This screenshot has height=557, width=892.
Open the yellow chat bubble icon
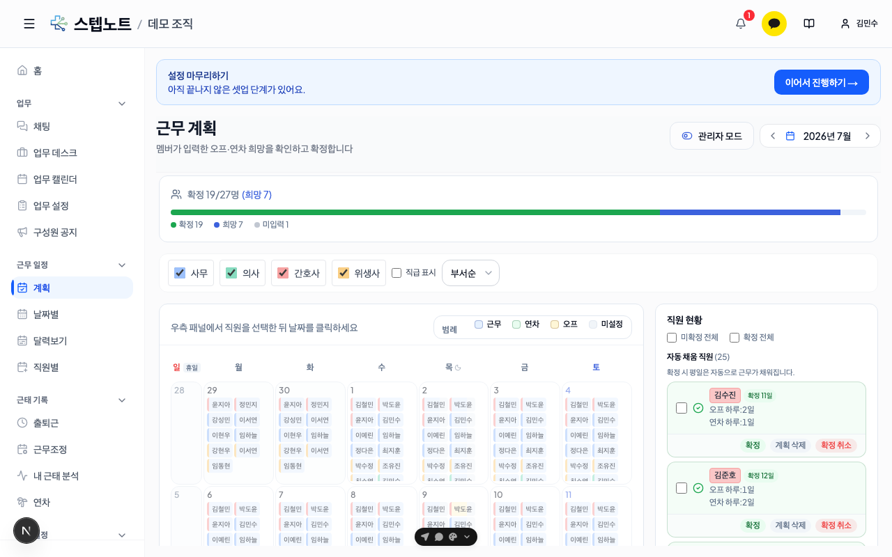774,24
